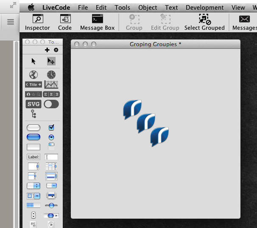
Task: Open the Edit menu
Action: 101,8
